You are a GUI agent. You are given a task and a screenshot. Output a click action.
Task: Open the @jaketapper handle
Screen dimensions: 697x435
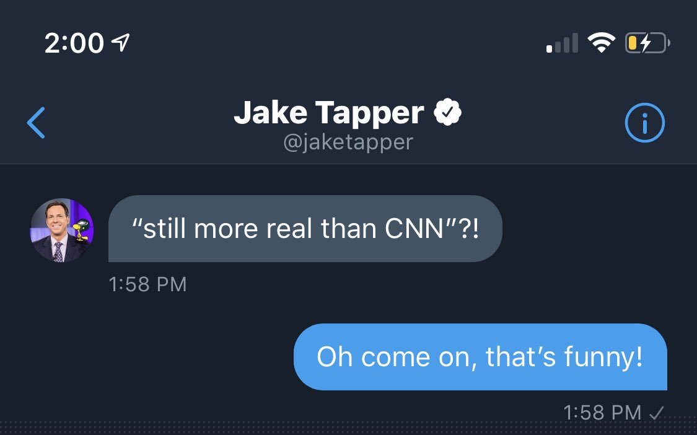[x=348, y=143]
